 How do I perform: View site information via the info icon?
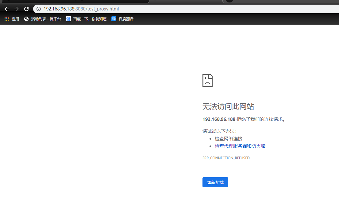(38, 9)
